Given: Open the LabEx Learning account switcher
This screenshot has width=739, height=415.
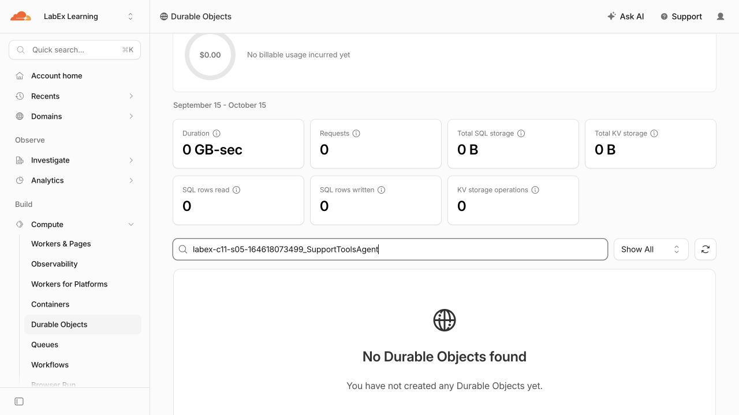Looking at the screenshot, I should (x=88, y=17).
